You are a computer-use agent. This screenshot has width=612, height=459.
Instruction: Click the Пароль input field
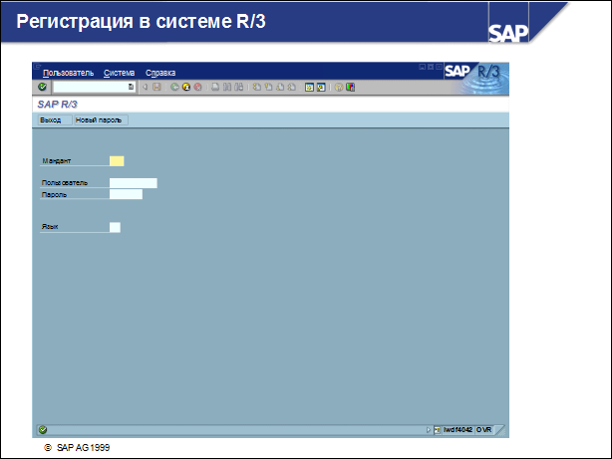(x=126, y=194)
